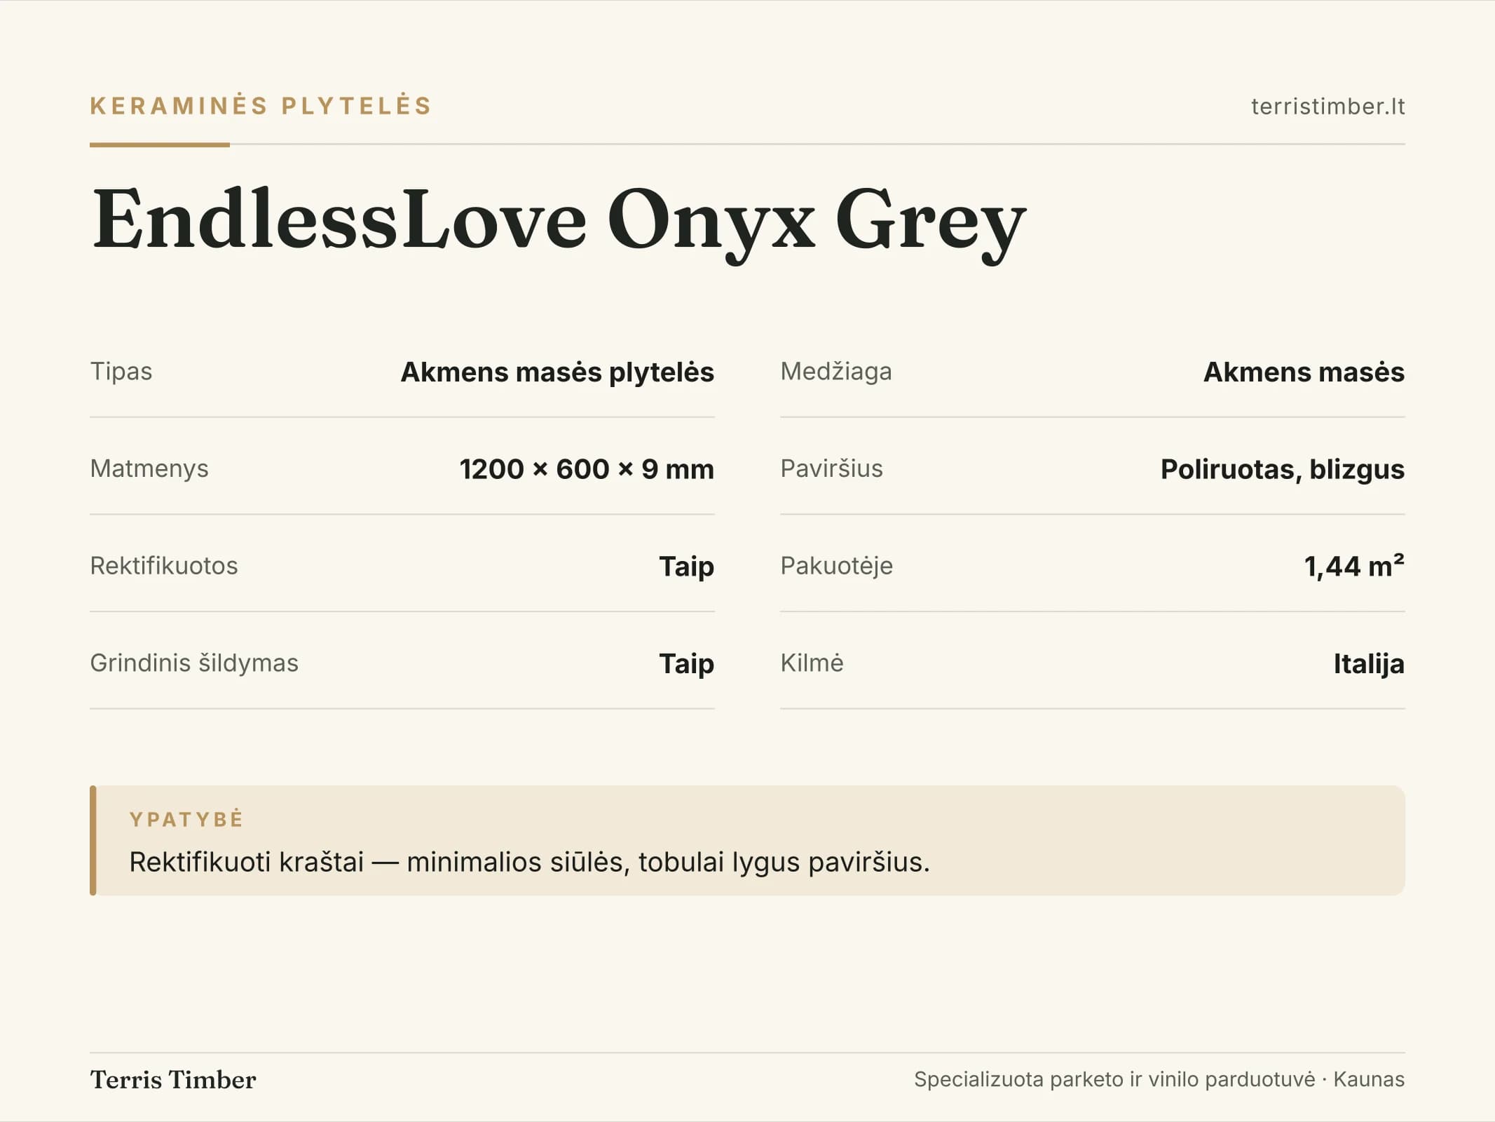Click the Taip value next to Rektifikuotos
This screenshot has width=1495, height=1122.
point(686,567)
